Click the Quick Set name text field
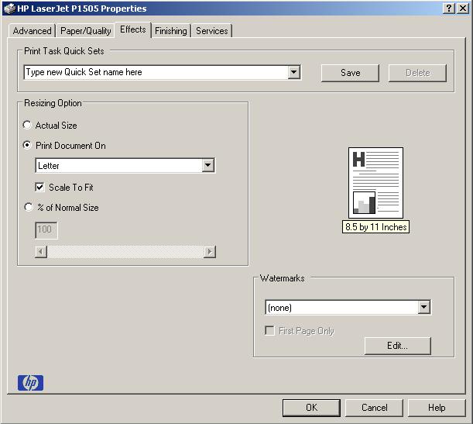Image resolution: width=473 pixels, height=424 pixels. (156, 72)
